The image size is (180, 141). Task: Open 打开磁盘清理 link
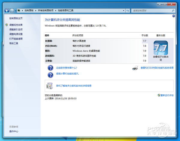point(16,39)
